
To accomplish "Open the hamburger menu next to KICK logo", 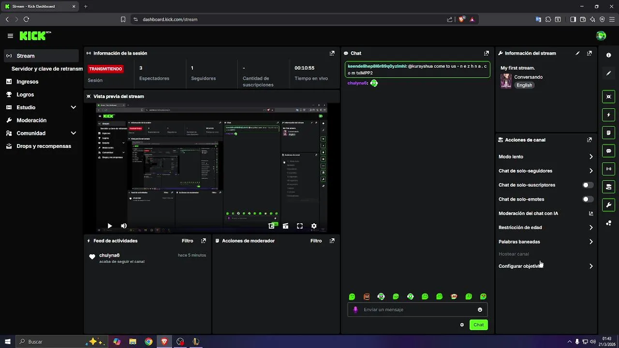I will [x=10, y=36].
